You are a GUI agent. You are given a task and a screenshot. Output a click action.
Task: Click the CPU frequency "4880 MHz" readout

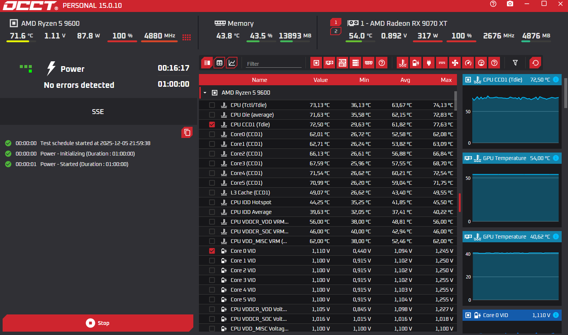160,36
